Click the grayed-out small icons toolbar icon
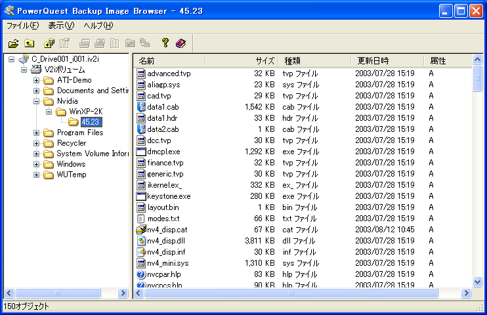This screenshot has width=487, height=315. tap(145, 43)
